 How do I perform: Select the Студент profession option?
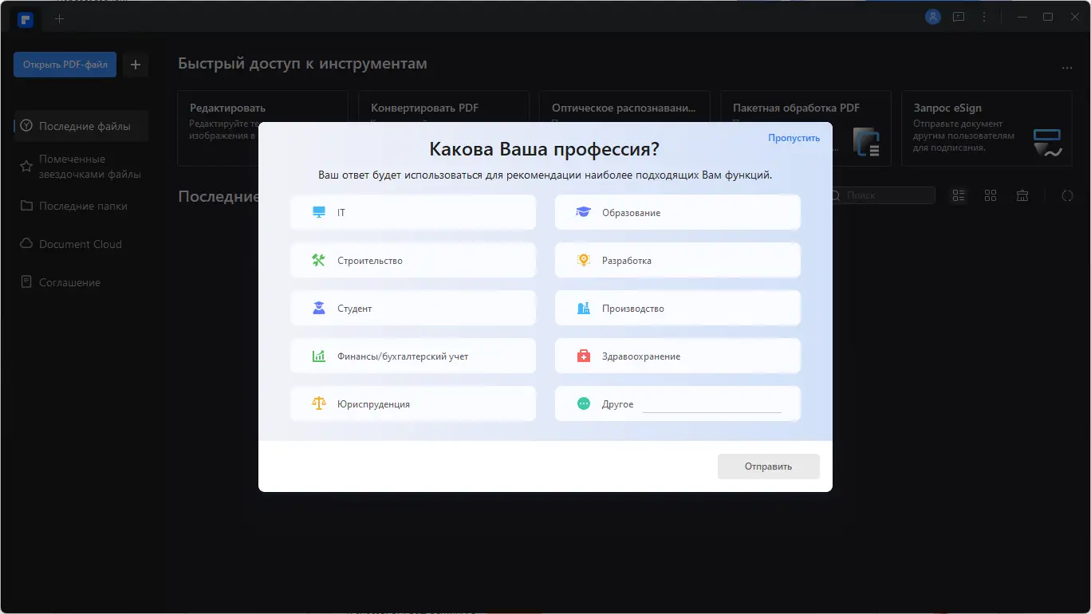[412, 308]
